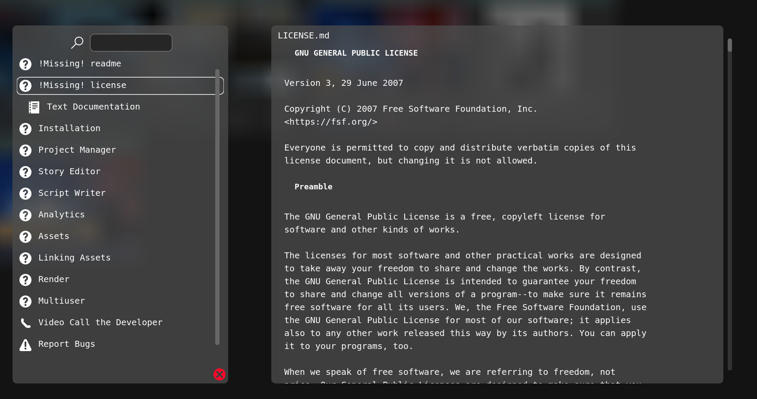Click the Preamble heading
The height and width of the screenshot is (399, 757).
point(314,187)
